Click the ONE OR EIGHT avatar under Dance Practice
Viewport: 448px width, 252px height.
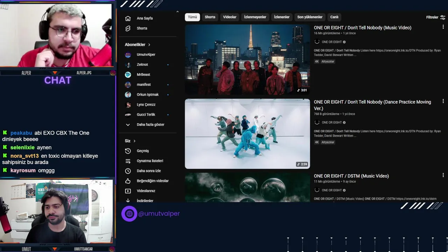click(x=317, y=122)
